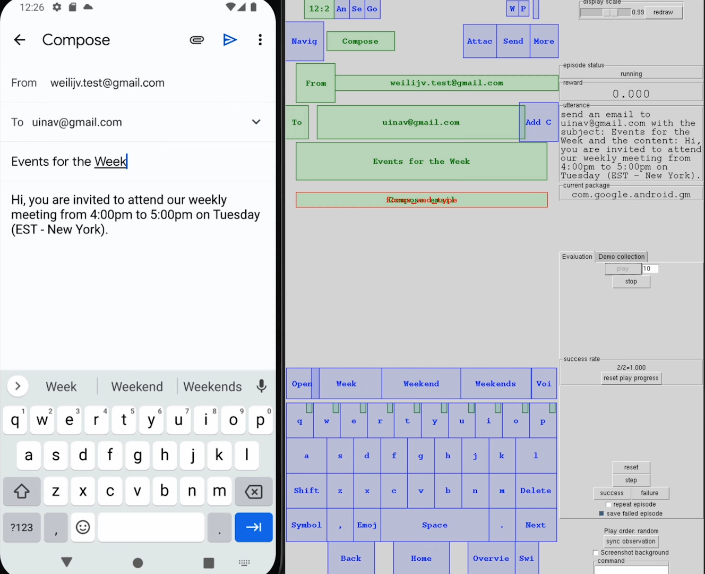Click the 'Navig' box in the overlay view

click(304, 41)
